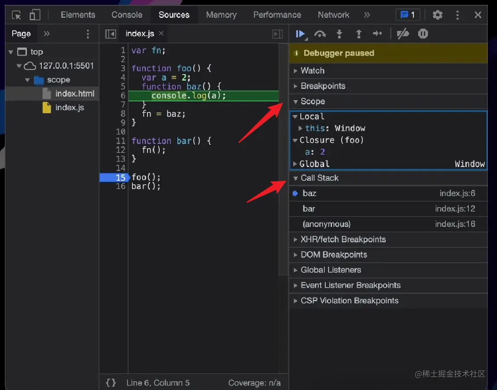Close the DevTools panel
The image size is (497, 390).
point(478,15)
